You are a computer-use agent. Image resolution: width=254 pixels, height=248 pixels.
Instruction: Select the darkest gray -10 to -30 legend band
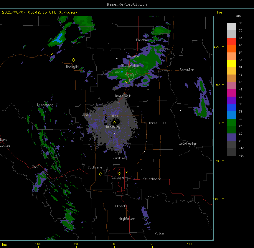point(232,152)
